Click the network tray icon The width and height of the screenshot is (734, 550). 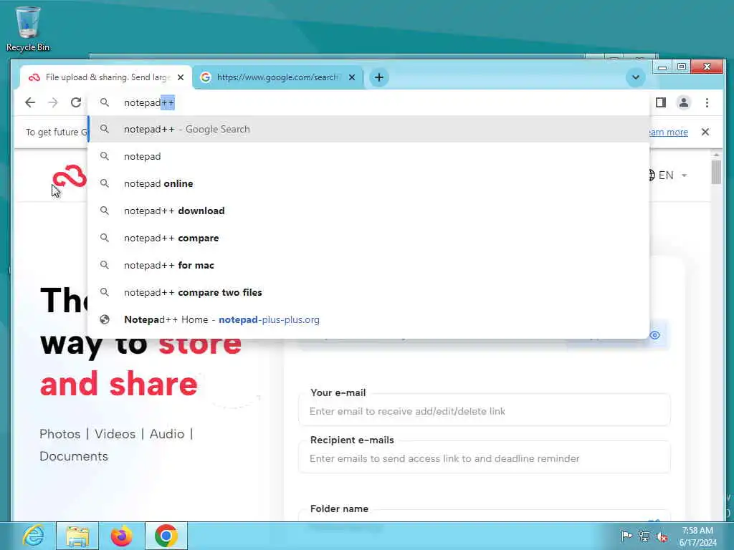point(644,536)
